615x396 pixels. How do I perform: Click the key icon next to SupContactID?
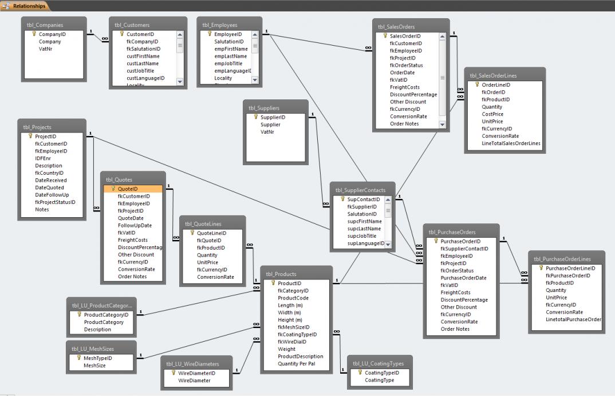(342, 199)
